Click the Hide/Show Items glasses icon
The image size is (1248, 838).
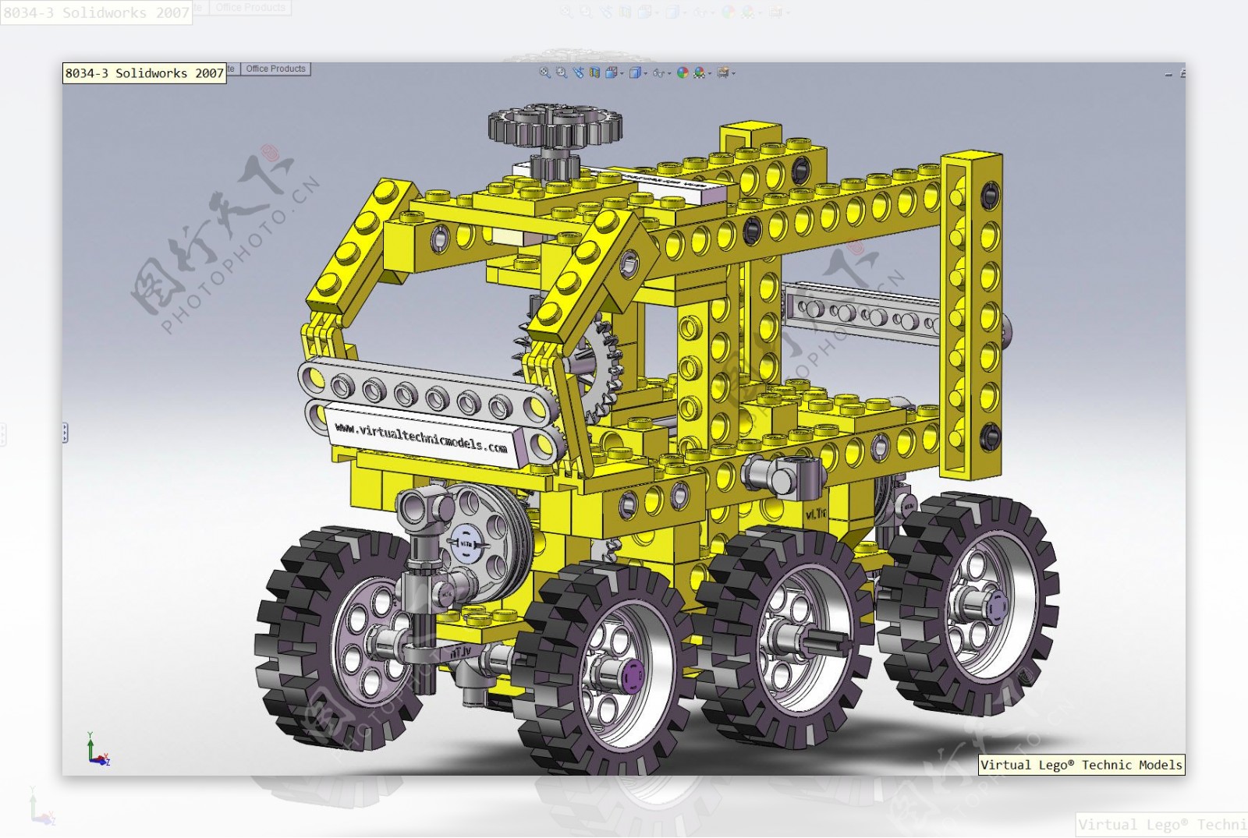point(658,73)
